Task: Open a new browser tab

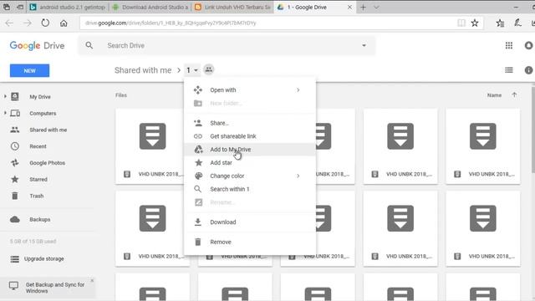Action: click(x=363, y=8)
